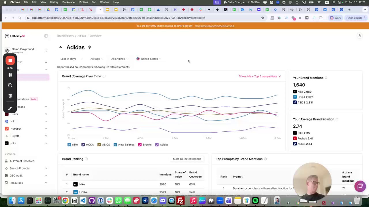
Task: Expand the Nike brand in sidebar
Action: [46, 143]
